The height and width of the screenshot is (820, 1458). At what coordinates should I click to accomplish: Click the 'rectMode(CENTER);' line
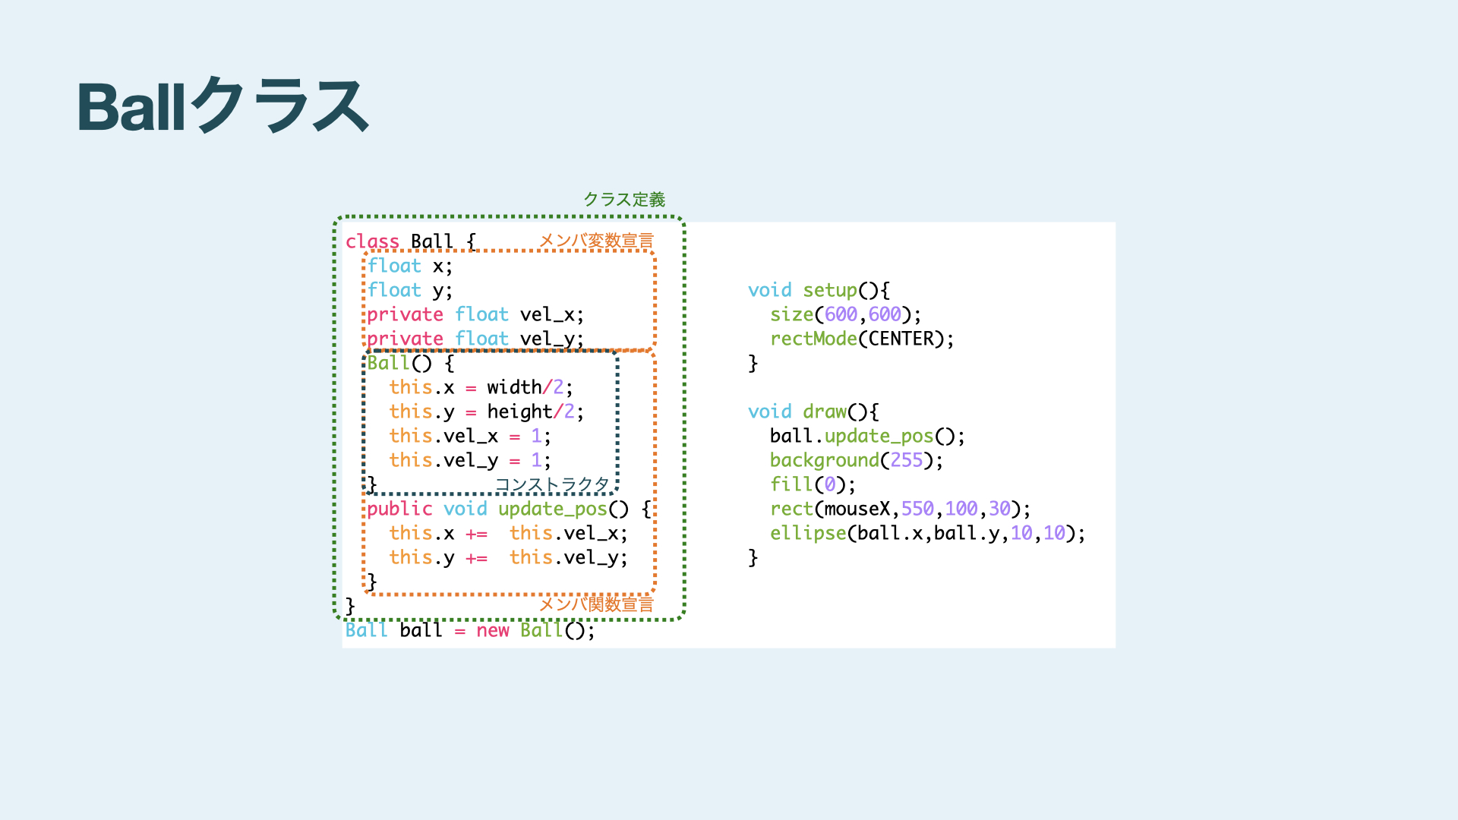[x=862, y=339]
